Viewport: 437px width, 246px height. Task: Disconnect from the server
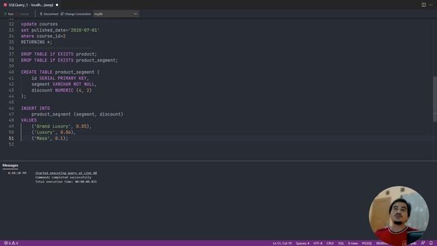tap(49, 14)
